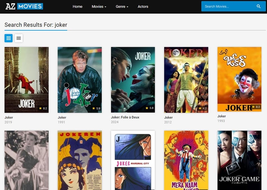This screenshot has width=267, height=190.
Task: Switch to grid view
Action: point(9,38)
